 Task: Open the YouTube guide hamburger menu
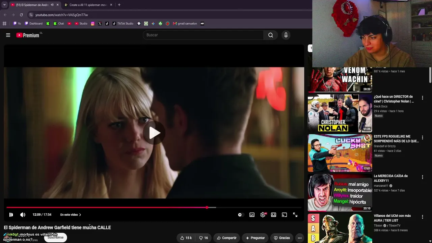point(8,35)
